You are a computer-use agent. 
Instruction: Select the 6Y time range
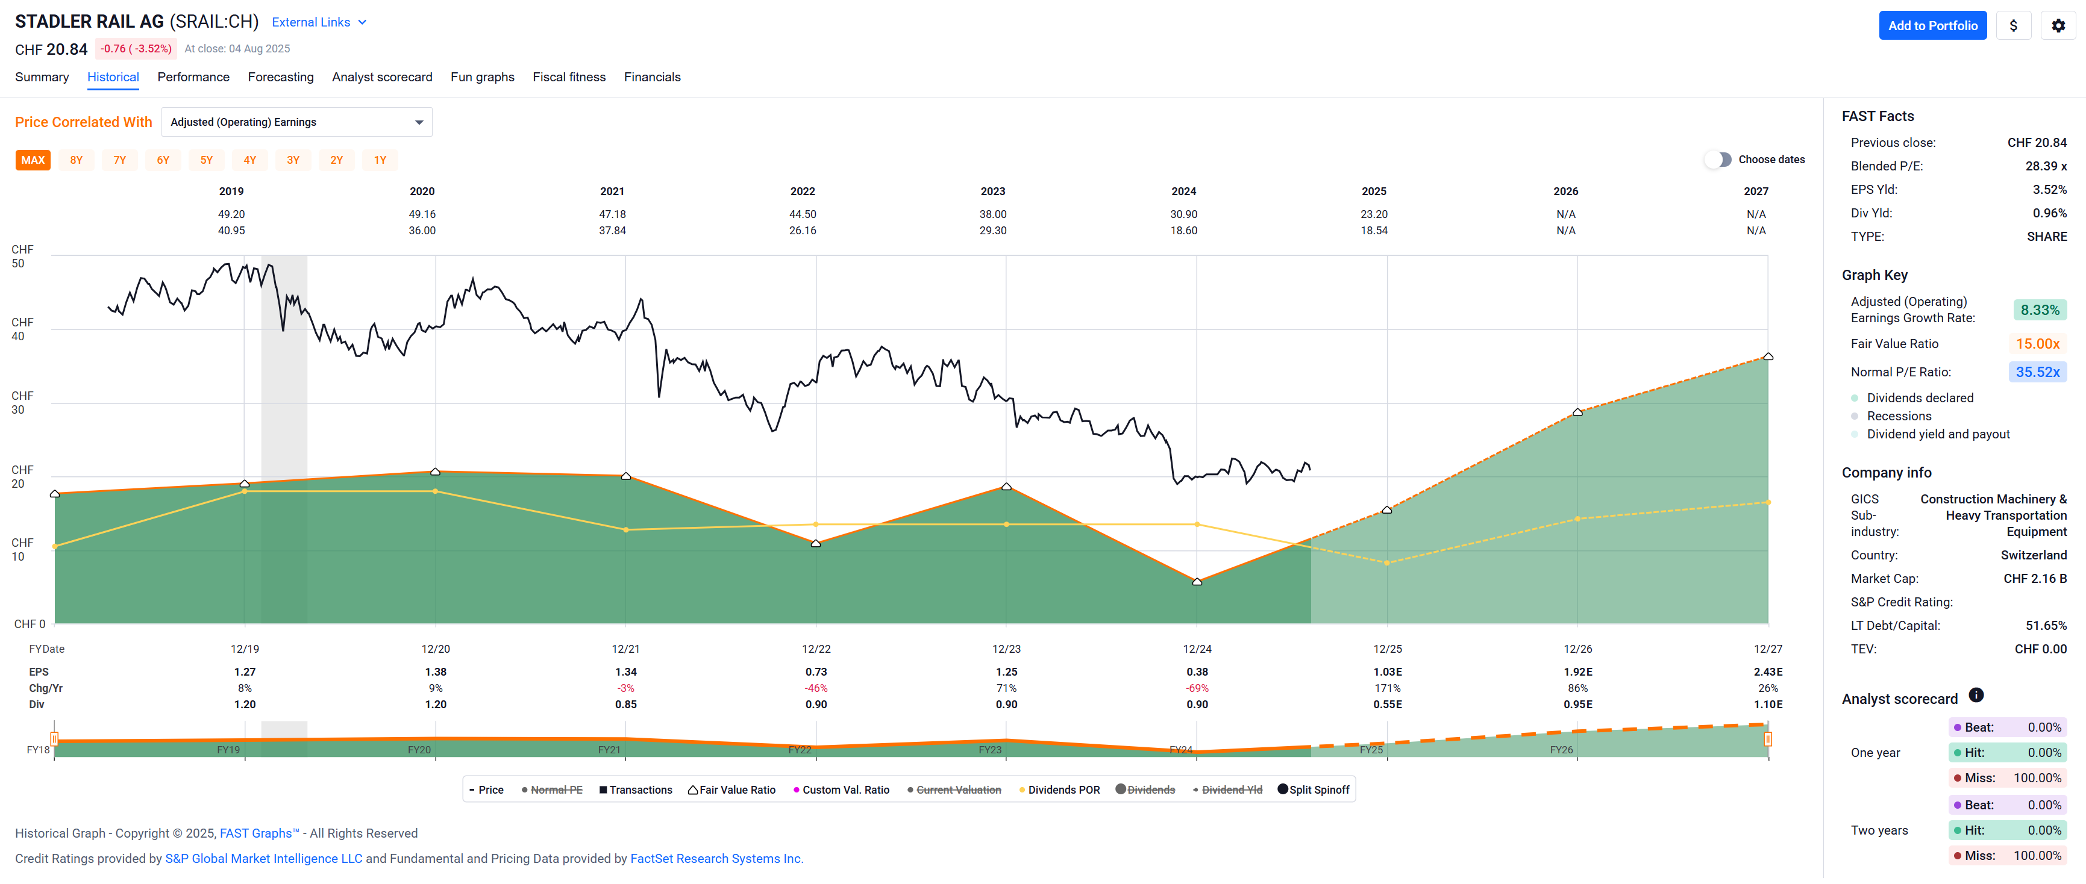(x=163, y=160)
